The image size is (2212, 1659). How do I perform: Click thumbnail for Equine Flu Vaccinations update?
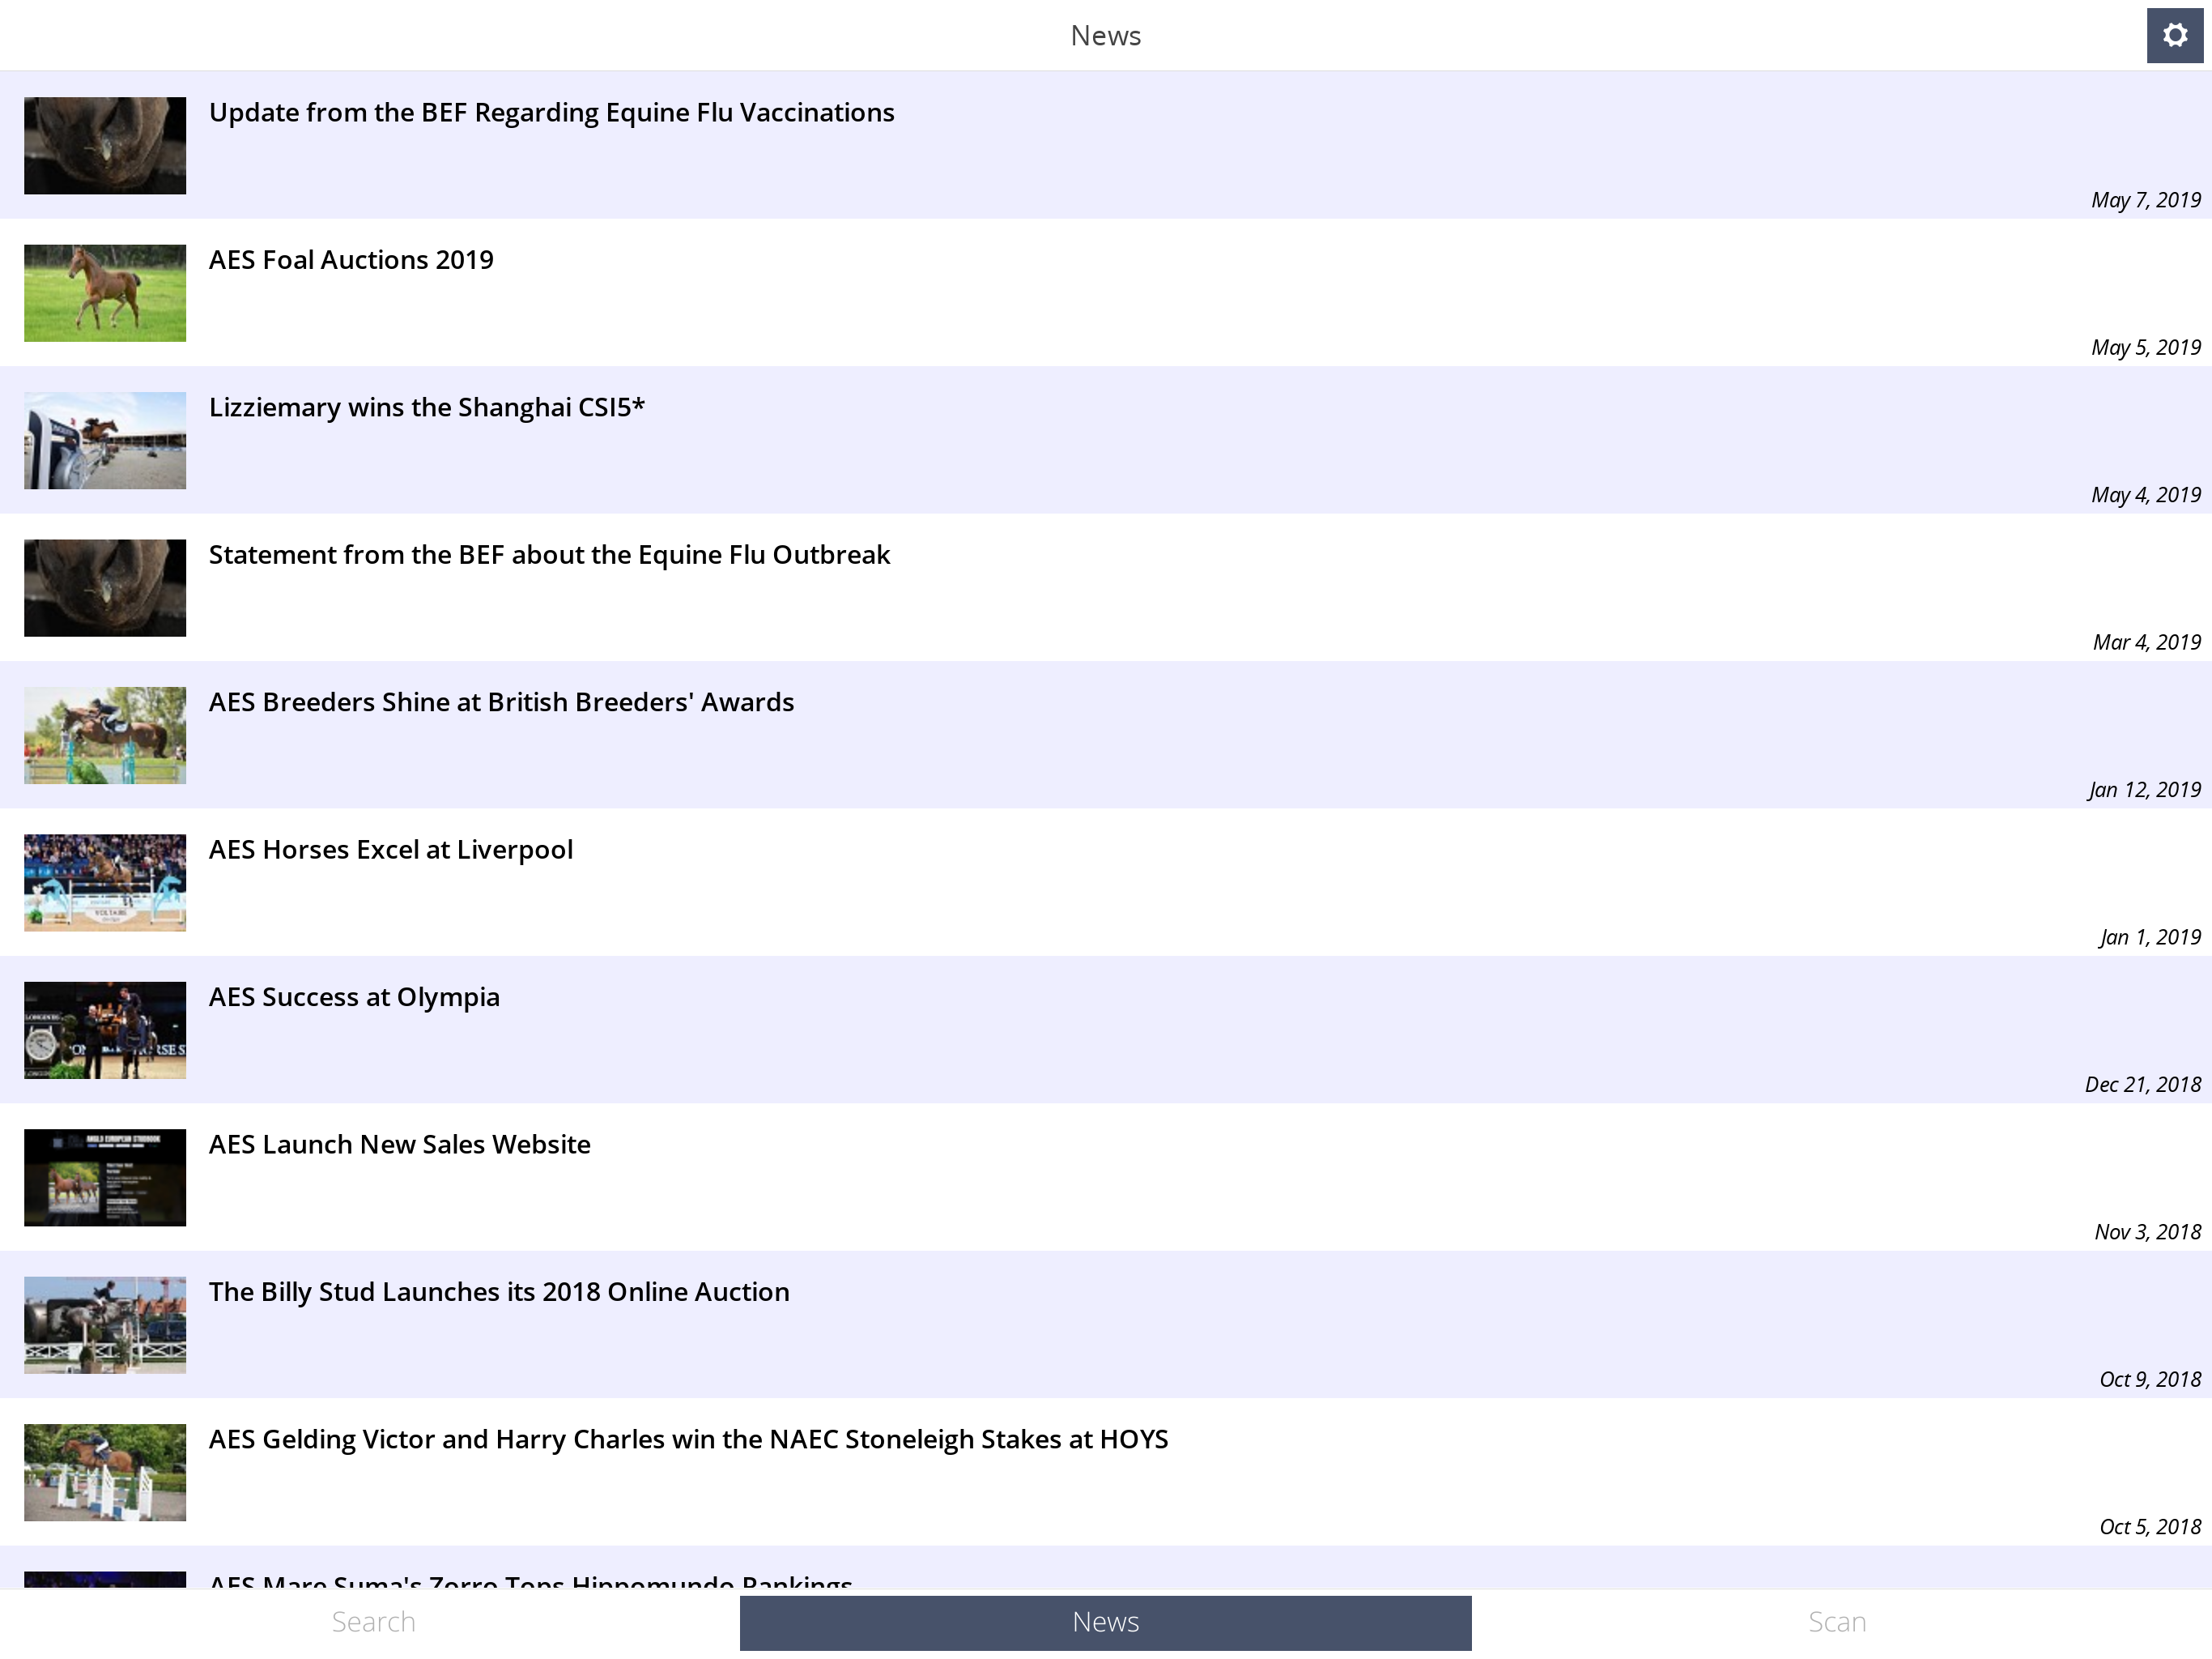tap(105, 145)
